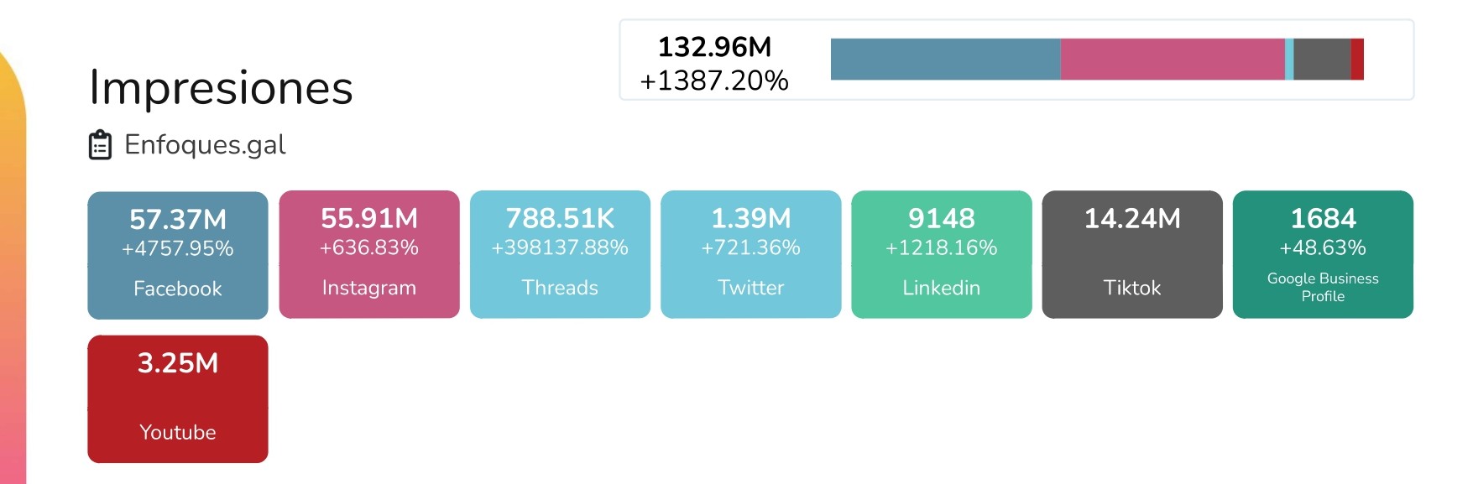This screenshot has height=484, width=1473.
Task: Click the thin light-blue segment in the summary bar
Action: point(1289,60)
